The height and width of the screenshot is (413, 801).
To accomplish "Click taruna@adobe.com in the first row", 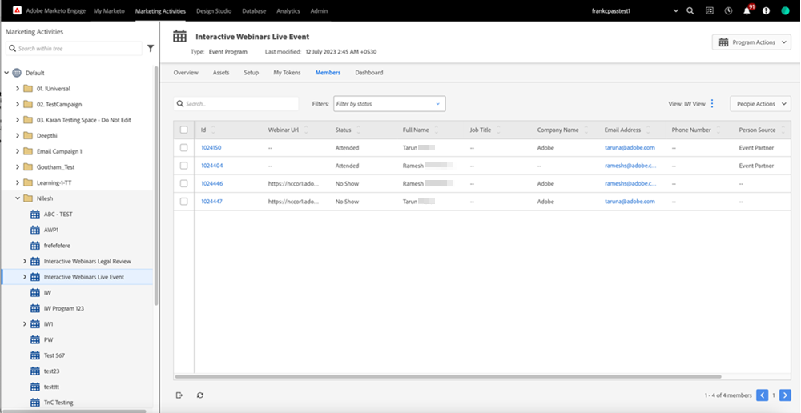I will pyautogui.click(x=630, y=148).
